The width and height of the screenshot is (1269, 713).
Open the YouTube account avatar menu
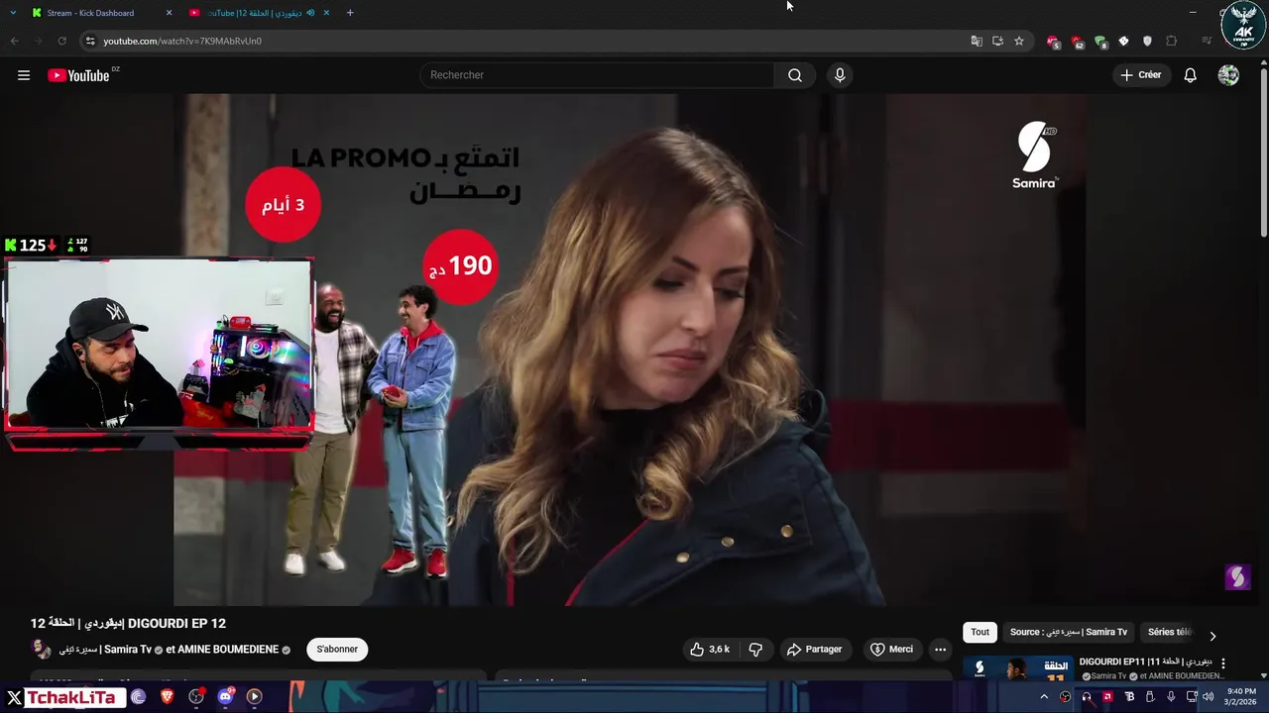pos(1228,75)
